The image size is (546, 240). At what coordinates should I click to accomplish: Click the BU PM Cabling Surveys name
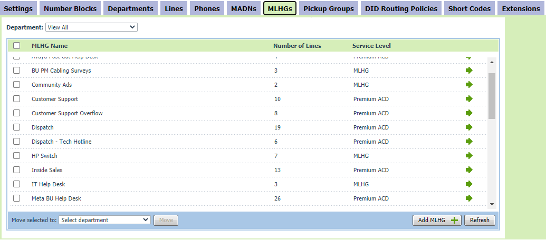click(x=61, y=71)
